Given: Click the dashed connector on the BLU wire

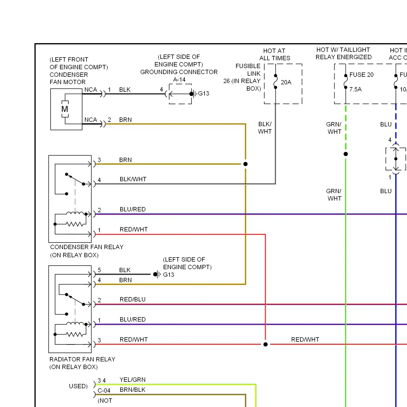Looking at the screenshot, I should click(x=396, y=159).
